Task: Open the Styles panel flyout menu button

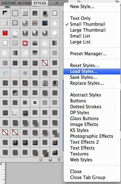Action: [x=64, y=3]
